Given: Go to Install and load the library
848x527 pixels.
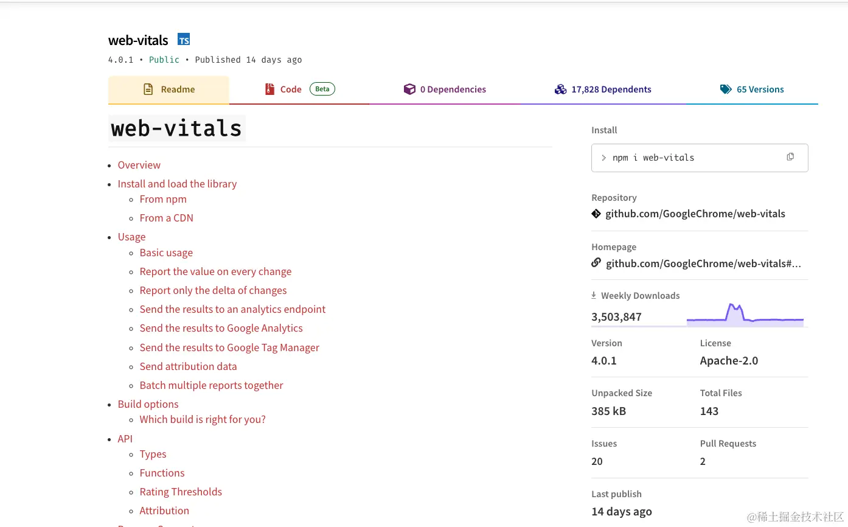Looking at the screenshot, I should (177, 184).
